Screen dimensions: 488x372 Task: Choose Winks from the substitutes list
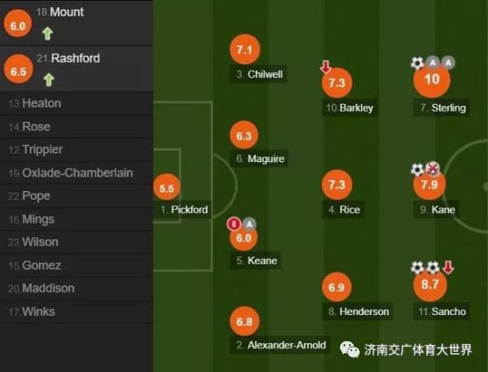(38, 311)
